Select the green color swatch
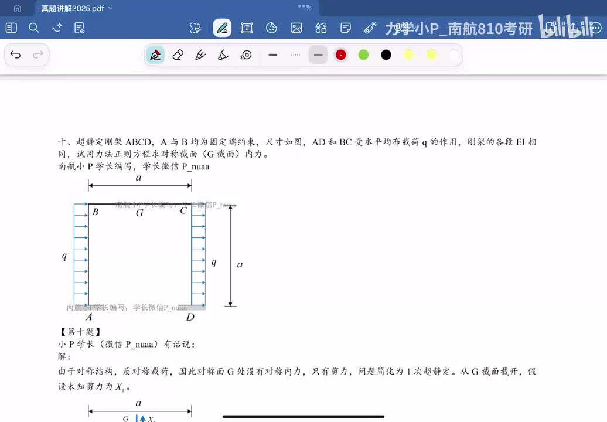 point(363,55)
